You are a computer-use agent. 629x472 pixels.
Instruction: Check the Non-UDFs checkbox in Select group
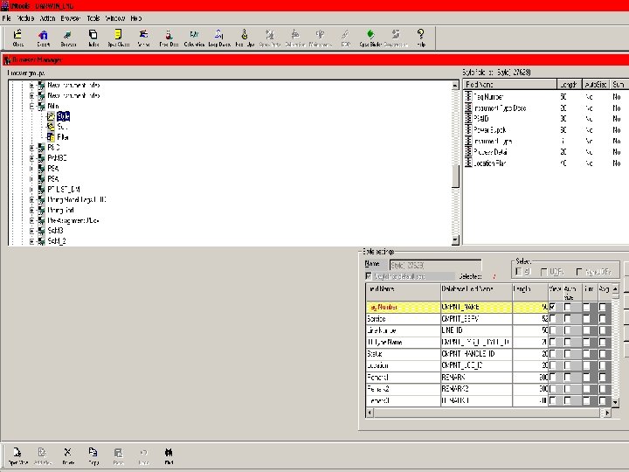pos(579,272)
